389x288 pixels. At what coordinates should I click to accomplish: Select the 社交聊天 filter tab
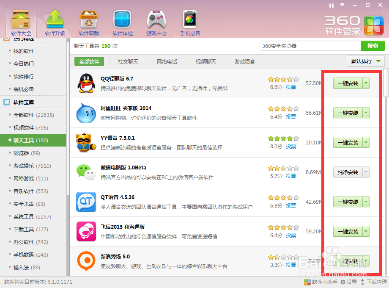tap(128, 62)
